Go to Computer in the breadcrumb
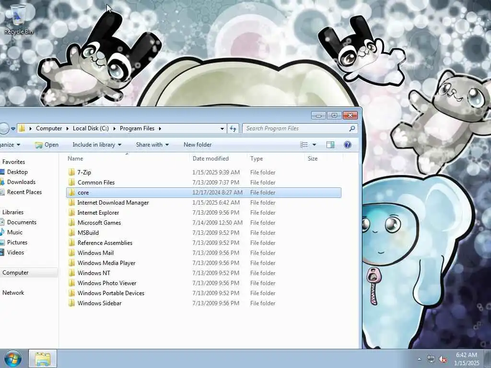 49,128
